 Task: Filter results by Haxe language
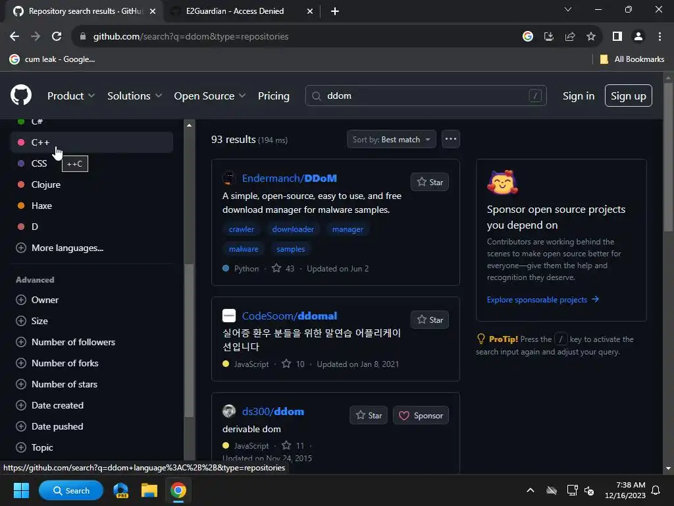click(x=91, y=206)
